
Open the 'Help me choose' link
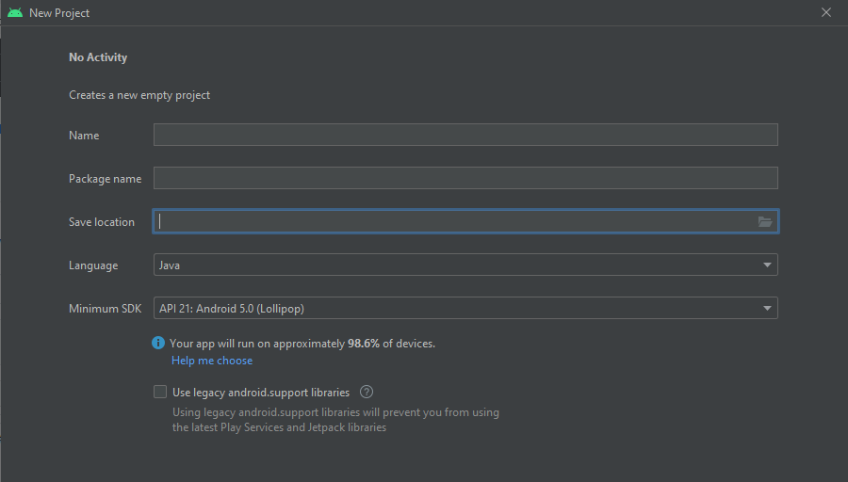pyautogui.click(x=212, y=361)
